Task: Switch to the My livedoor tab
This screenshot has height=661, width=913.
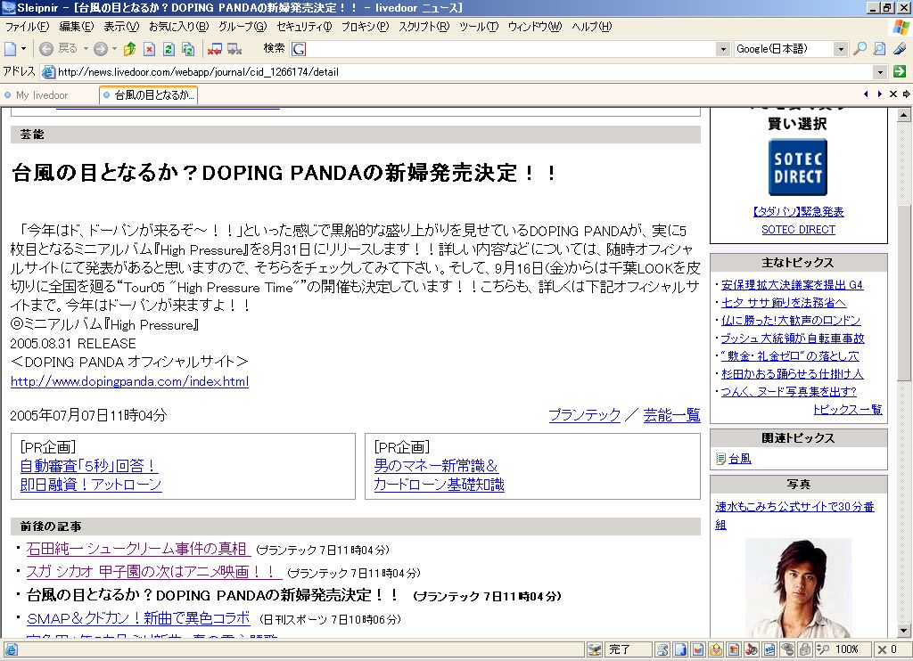Action: coord(42,94)
